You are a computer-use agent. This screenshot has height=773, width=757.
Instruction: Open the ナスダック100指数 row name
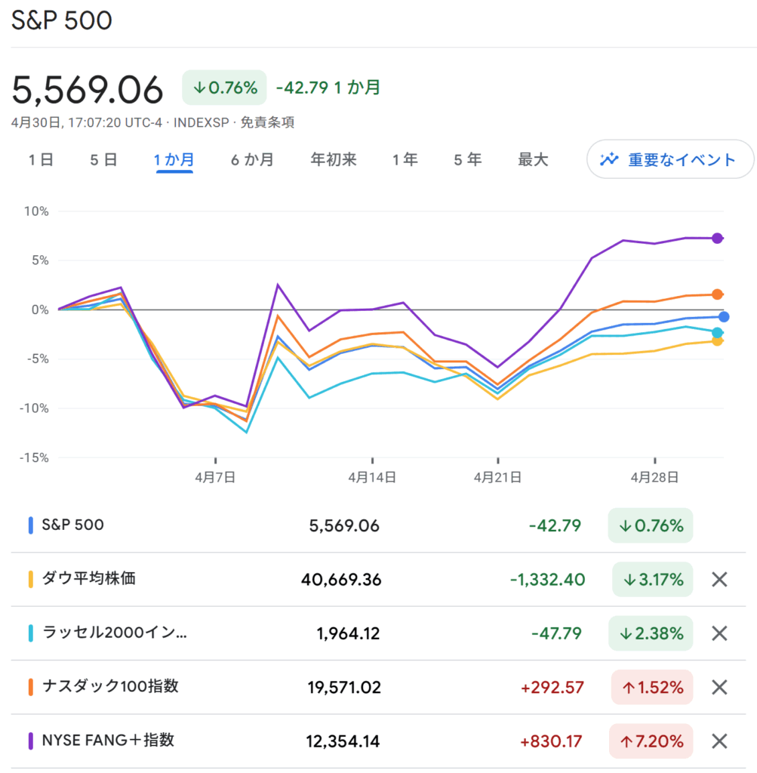[x=110, y=686]
